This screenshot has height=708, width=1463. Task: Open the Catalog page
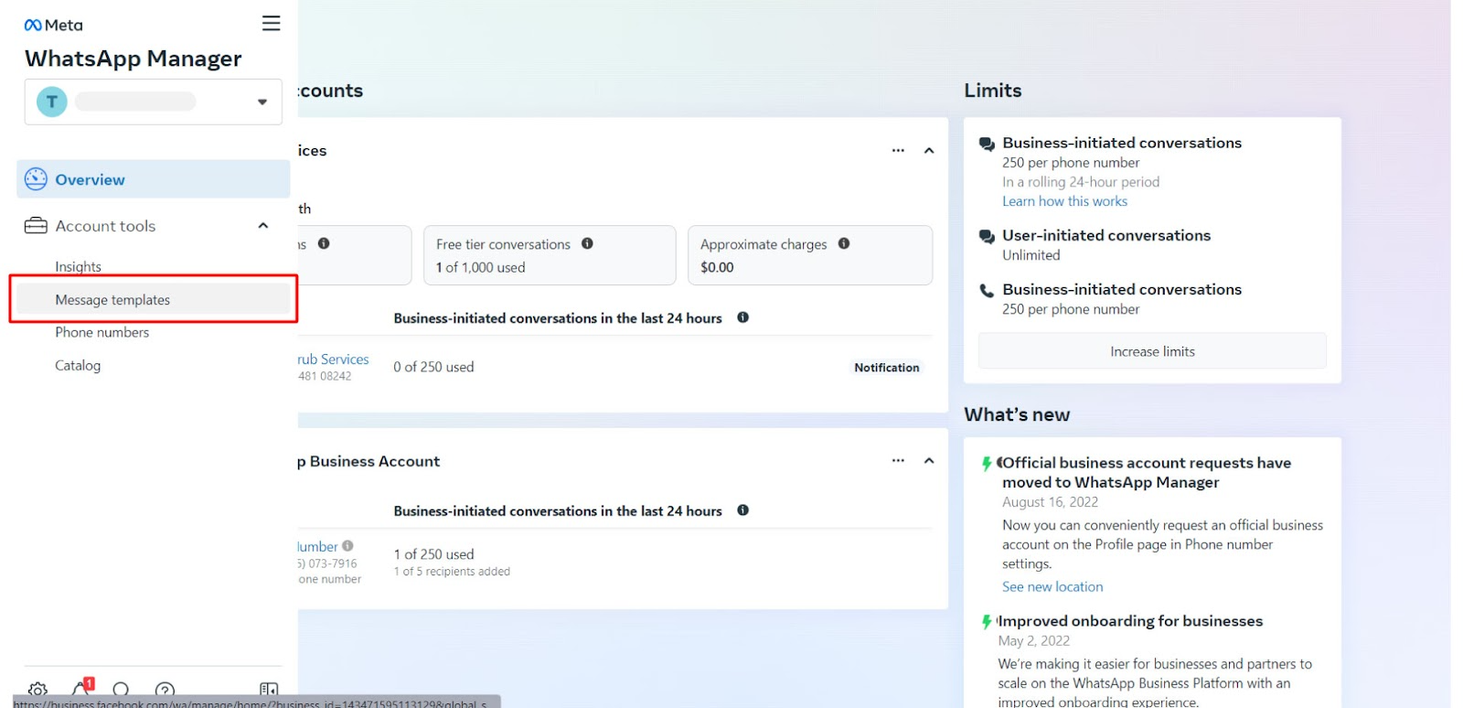pyautogui.click(x=78, y=365)
